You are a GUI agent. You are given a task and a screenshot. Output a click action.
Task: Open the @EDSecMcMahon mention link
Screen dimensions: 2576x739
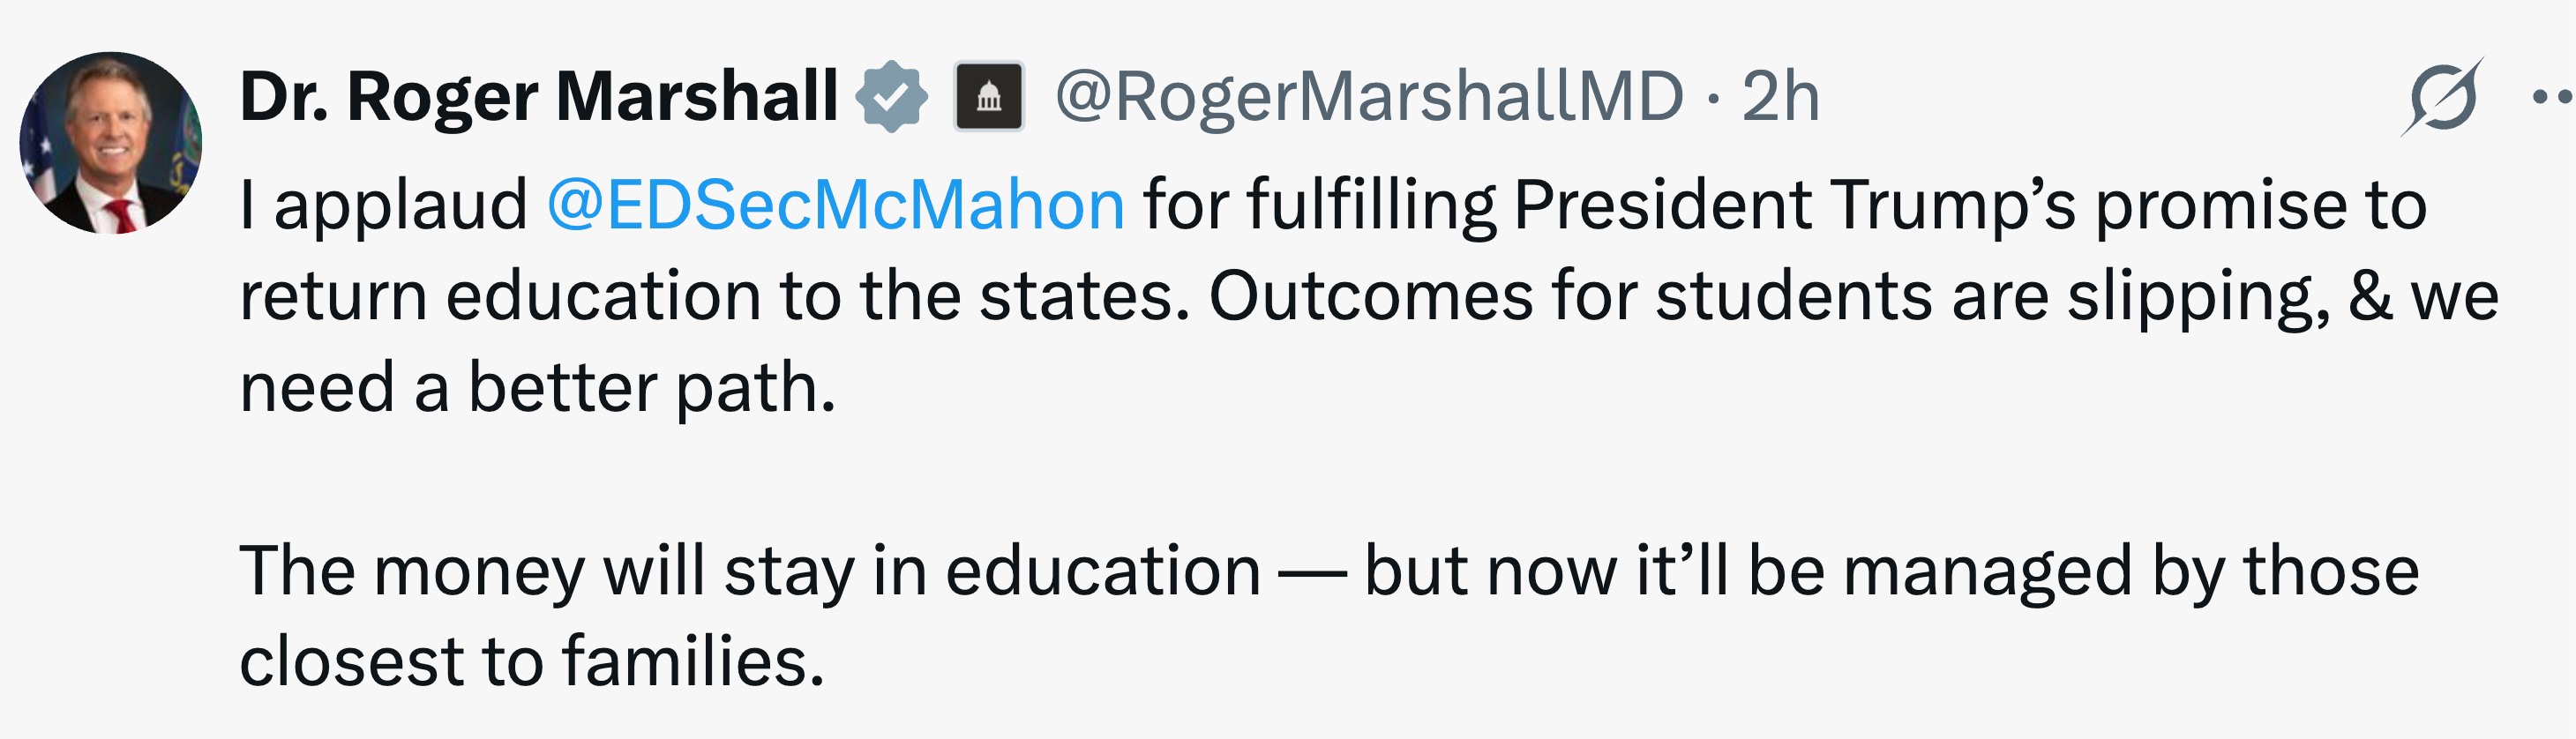836,205
